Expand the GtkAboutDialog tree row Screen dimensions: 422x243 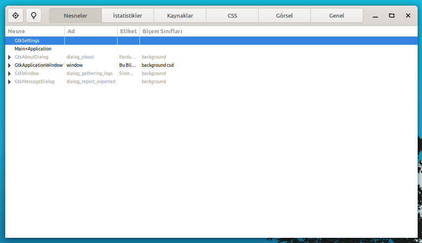click(x=10, y=57)
